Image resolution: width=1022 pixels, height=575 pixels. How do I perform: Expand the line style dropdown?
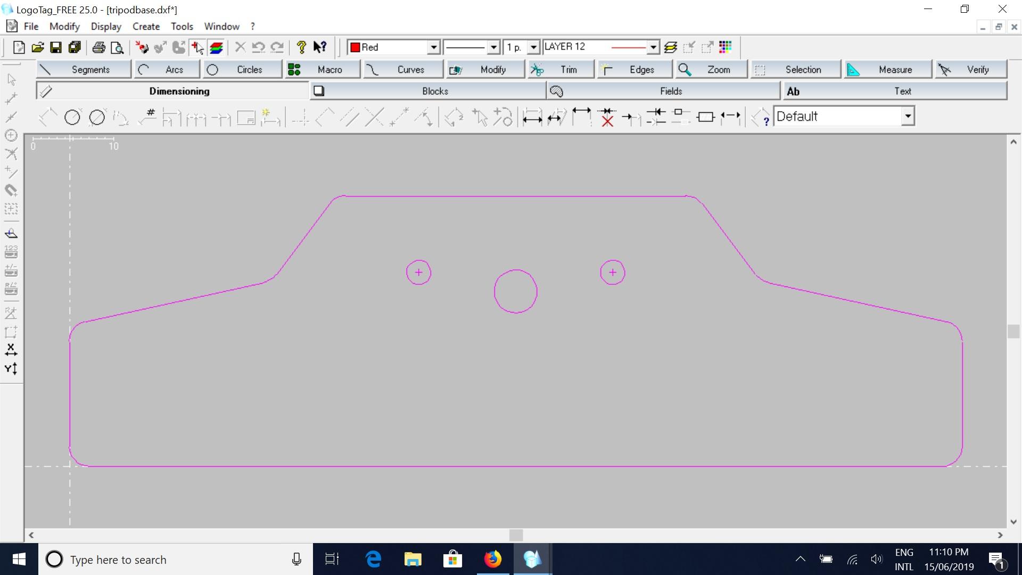tap(493, 47)
